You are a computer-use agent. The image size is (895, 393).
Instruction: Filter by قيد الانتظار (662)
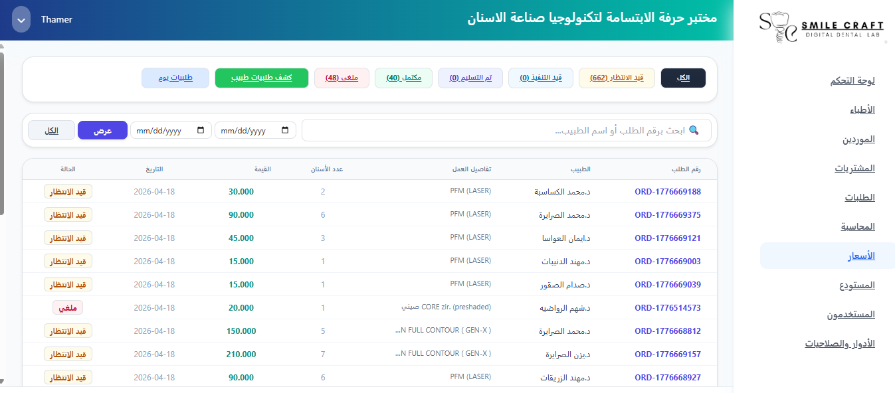(x=617, y=78)
